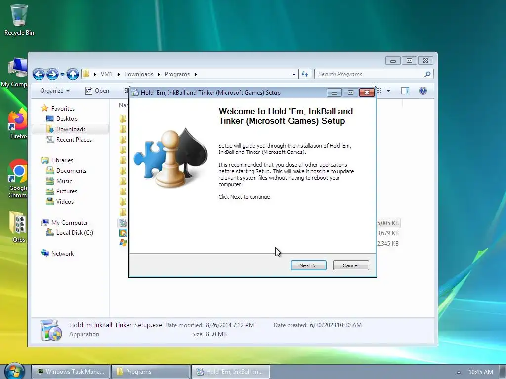Screen dimensions: 506x379
Task: Select the Firefox desktop shortcut
Action: click(x=18, y=124)
